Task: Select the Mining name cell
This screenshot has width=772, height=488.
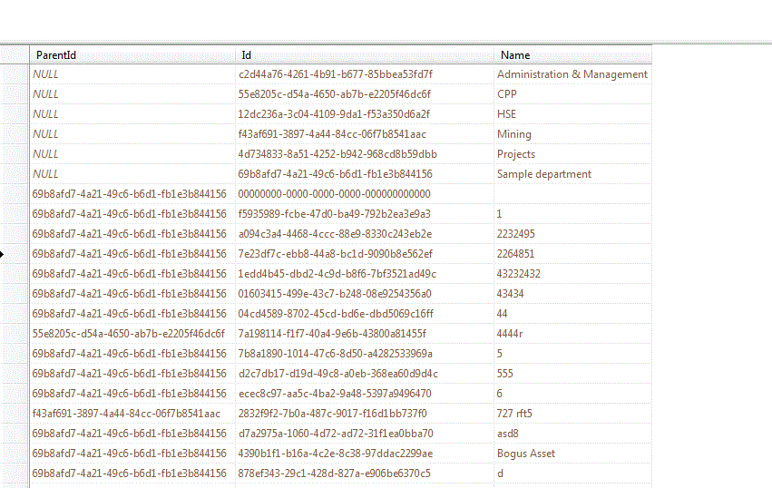Action: click(572, 134)
